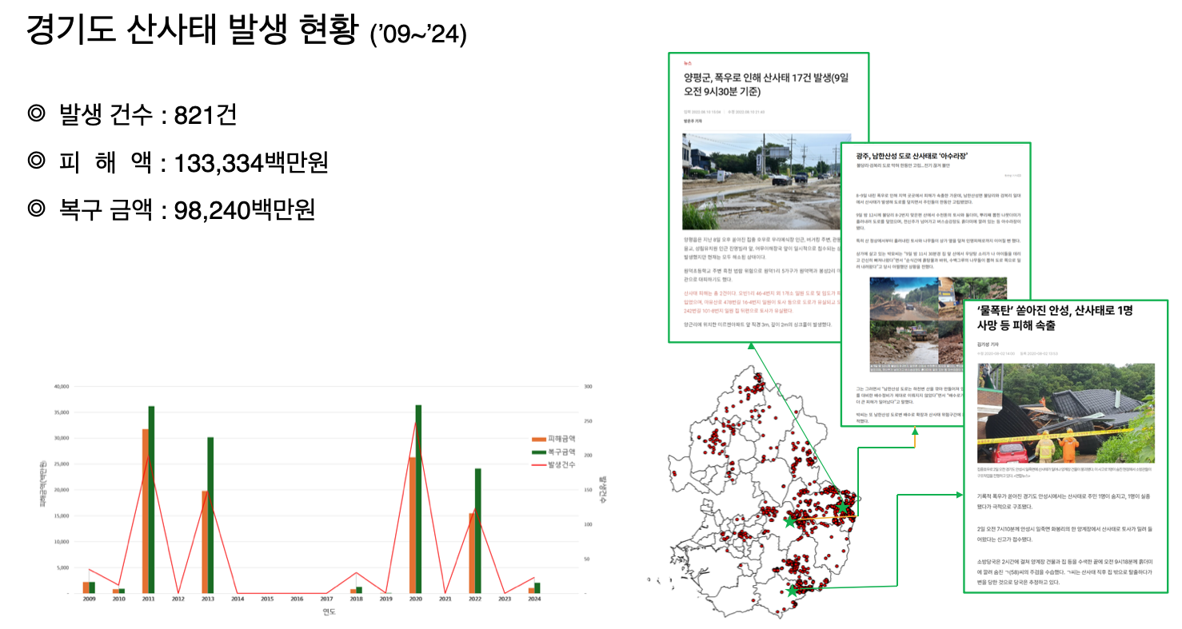The width and height of the screenshot is (1182, 629).
Task: Click the 피해금액 legend label
Action: click(561, 440)
